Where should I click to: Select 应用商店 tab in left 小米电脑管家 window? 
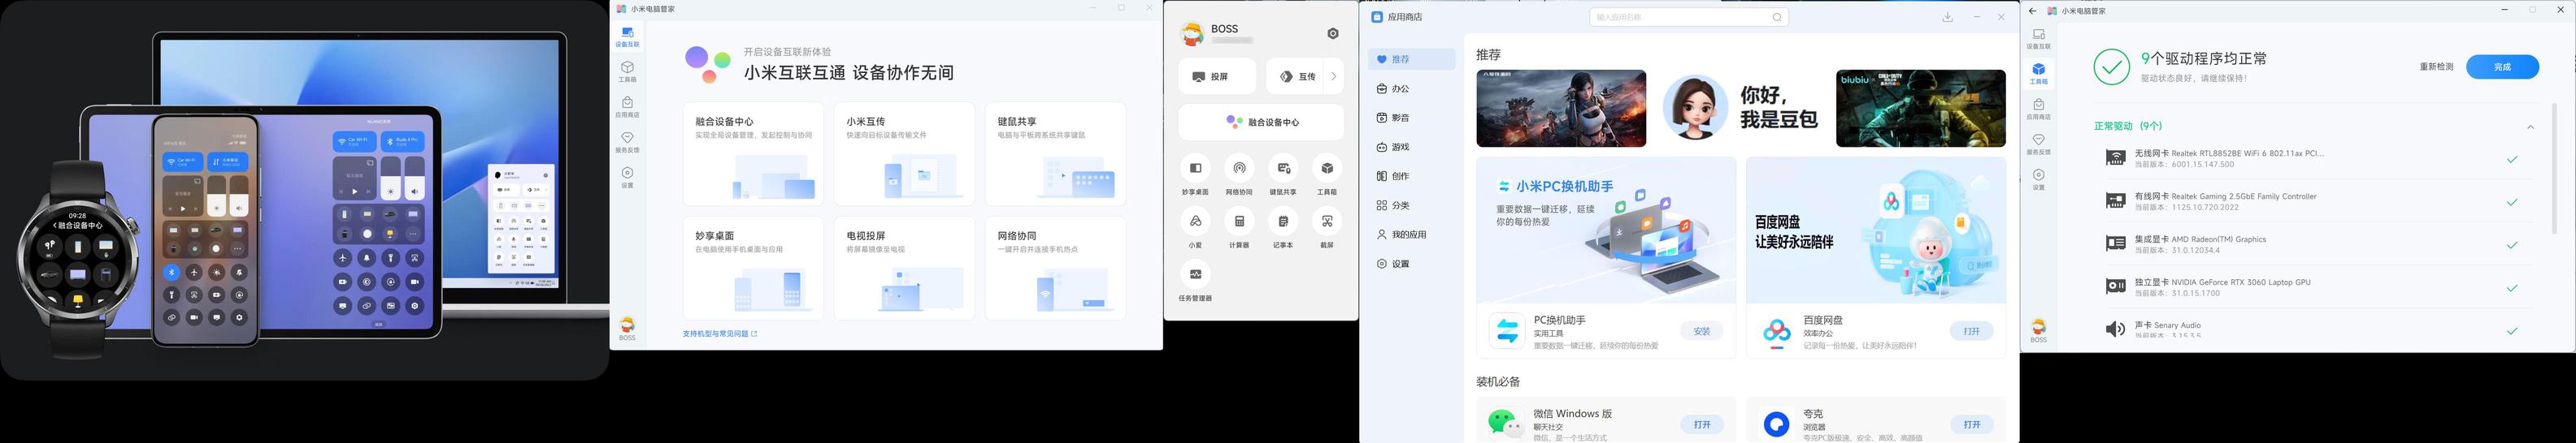pos(627,107)
